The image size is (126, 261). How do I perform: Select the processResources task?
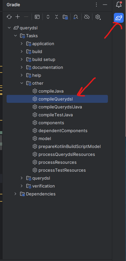pos(57,162)
